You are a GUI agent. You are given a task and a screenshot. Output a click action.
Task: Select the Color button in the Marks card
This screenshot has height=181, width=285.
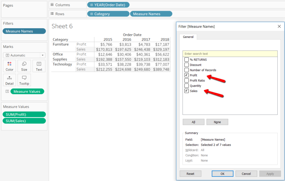(9, 66)
